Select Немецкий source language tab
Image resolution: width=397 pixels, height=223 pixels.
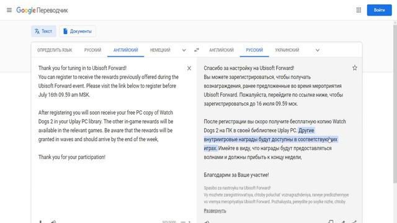pyautogui.click(x=160, y=50)
